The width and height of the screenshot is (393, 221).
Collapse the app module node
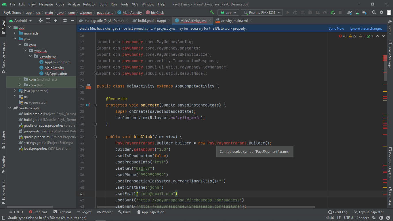pyautogui.click(x=10, y=28)
